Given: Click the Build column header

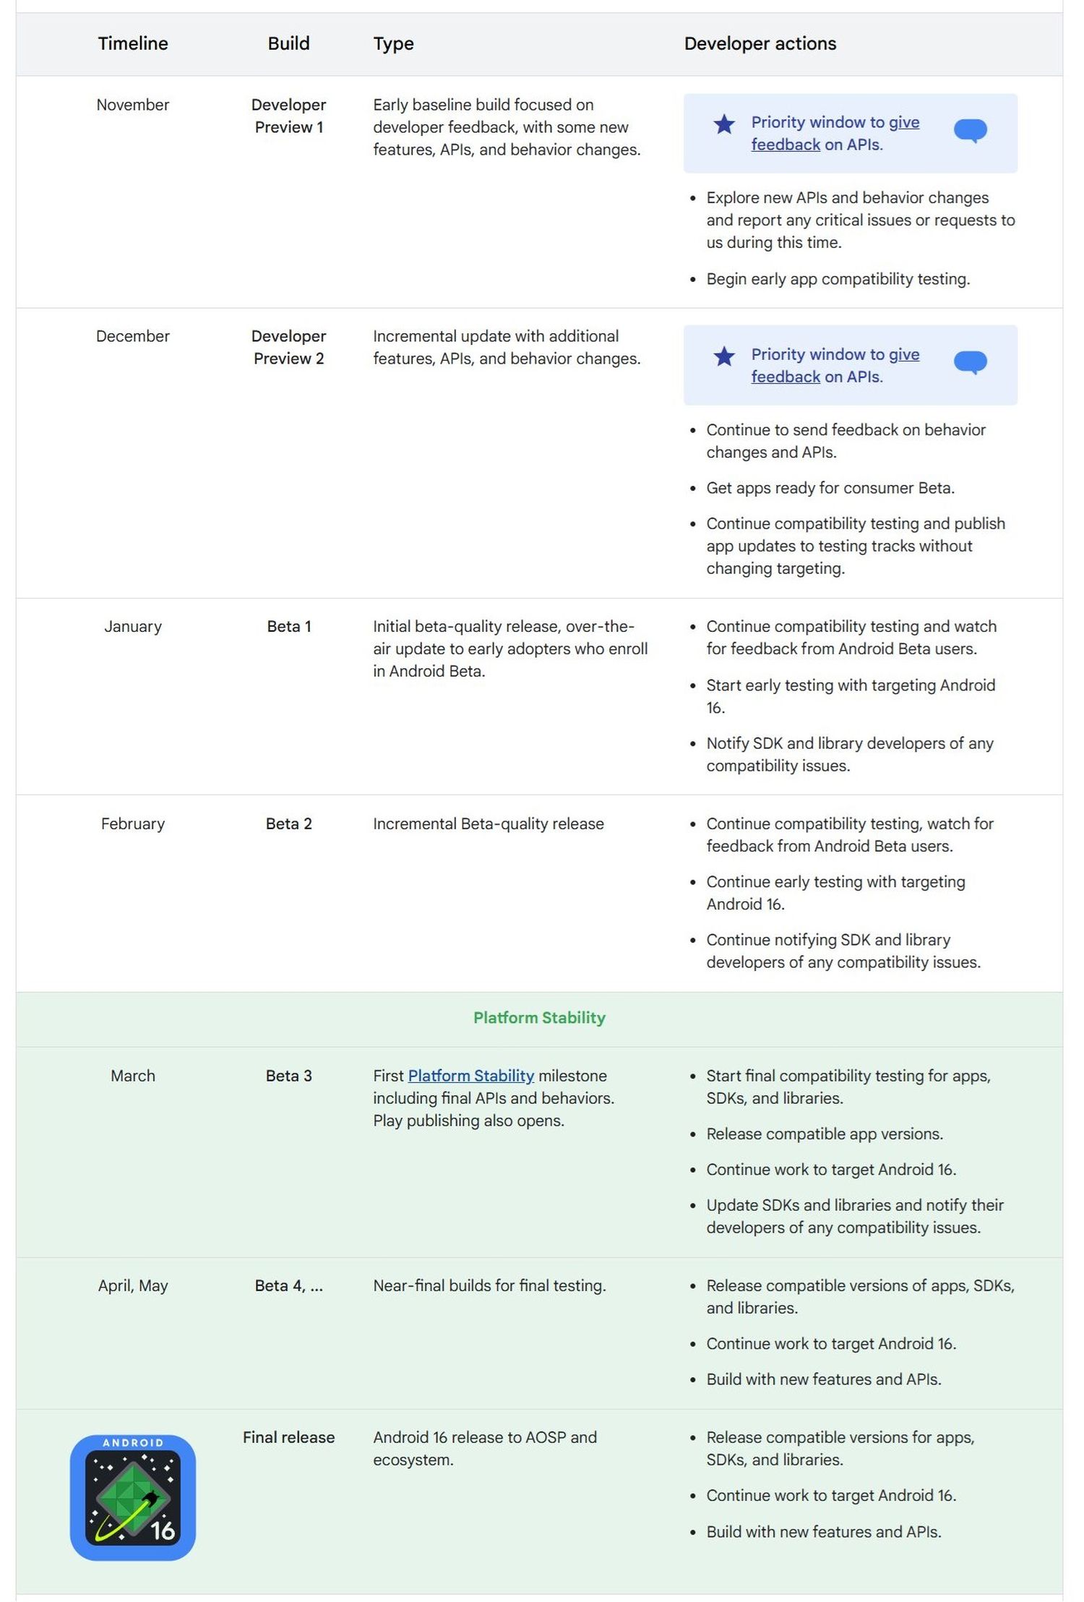Looking at the screenshot, I should click(288, 43).
